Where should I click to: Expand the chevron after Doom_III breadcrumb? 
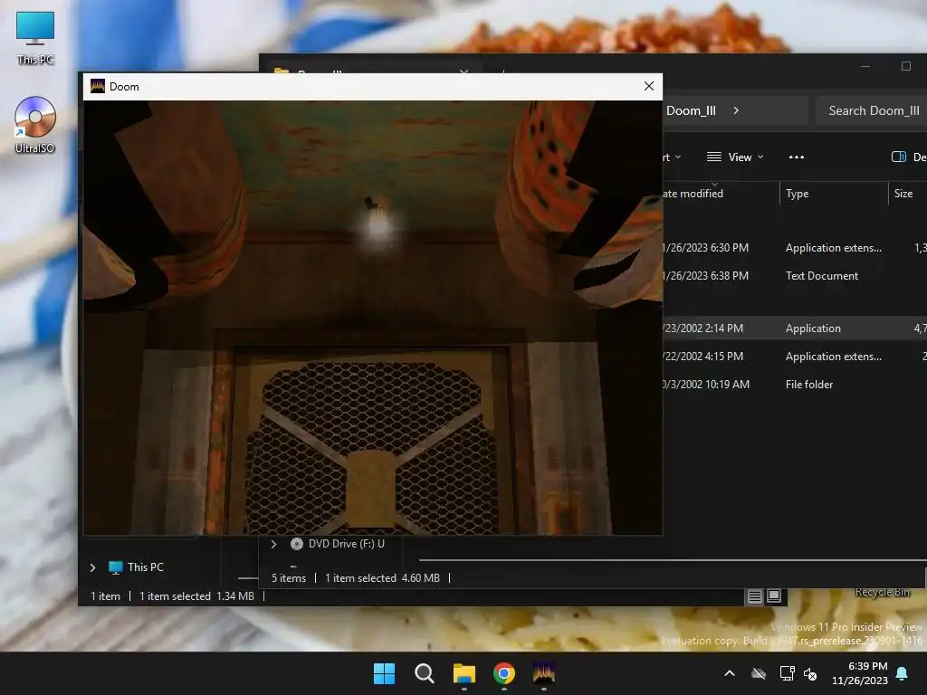point(736,110)
